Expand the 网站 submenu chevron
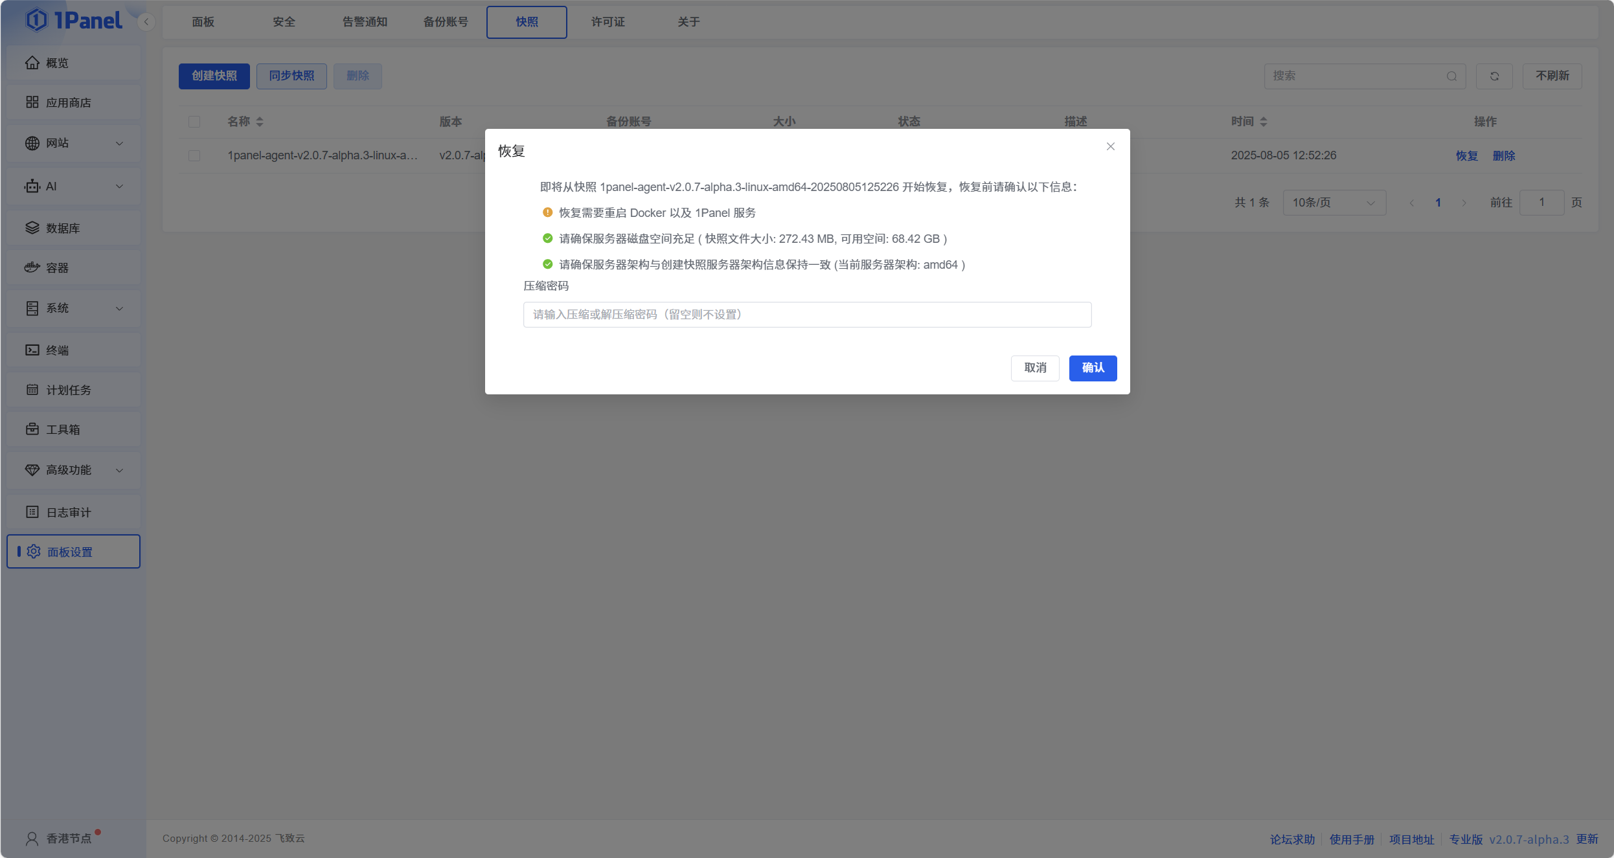The image size is (1614, 858). (119, 144)
